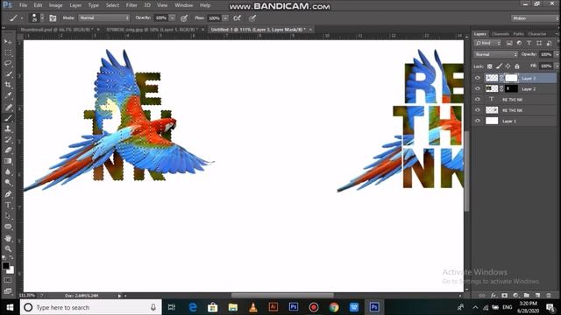Open the brush Mode dropdown
Screen dimensions: 561x315
104,17
